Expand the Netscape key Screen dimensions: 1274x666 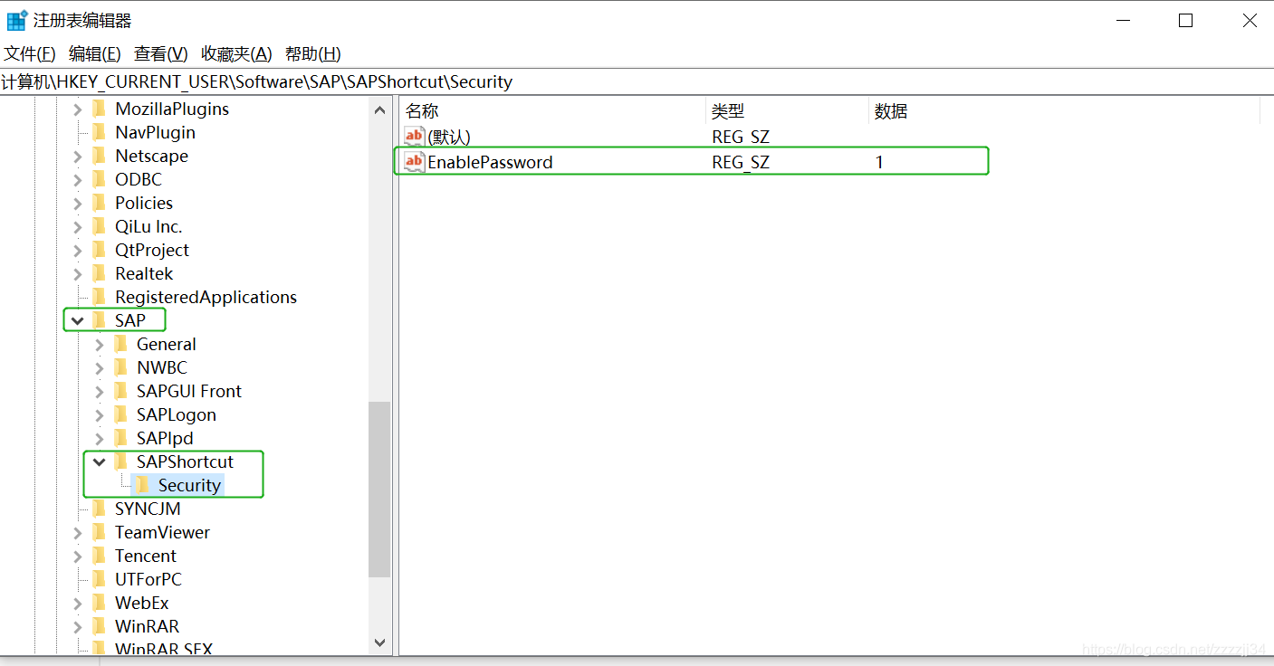tap(78, 157)
